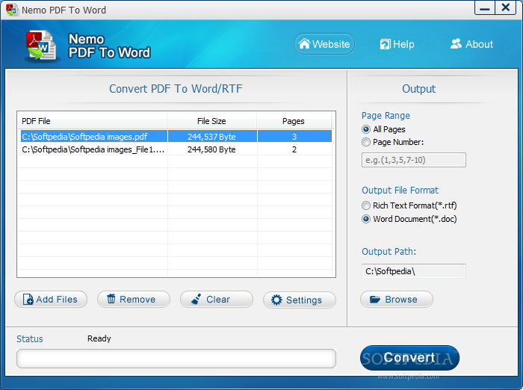
Task: Click the conversion progress bar
Action: pos(176,359)
